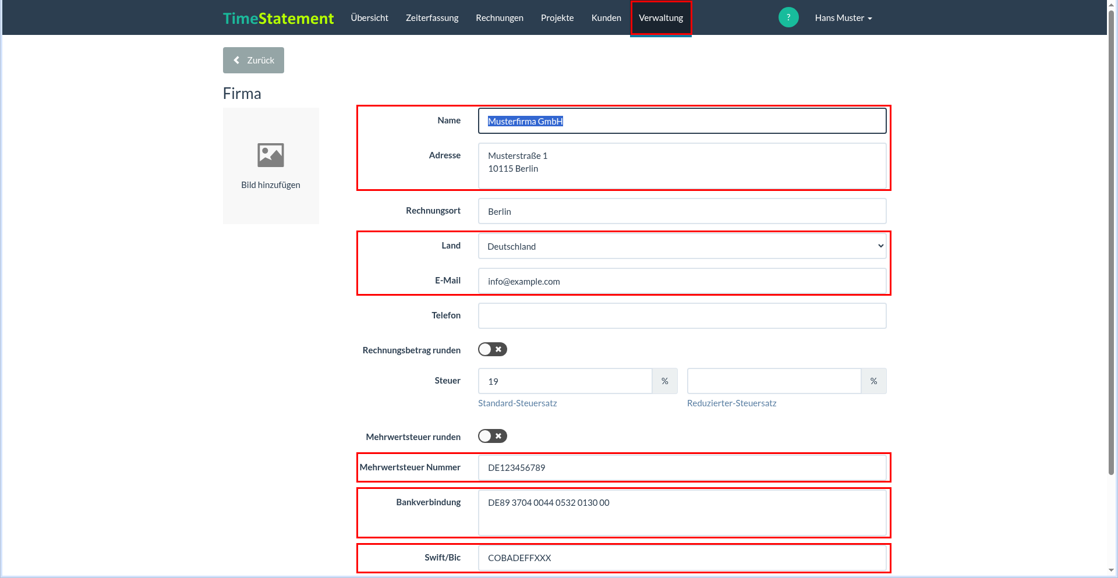Click the percent addon beside Reduzierter-Steuersatz
Screen dimensions: 1118x578
[x=874, y=381]
